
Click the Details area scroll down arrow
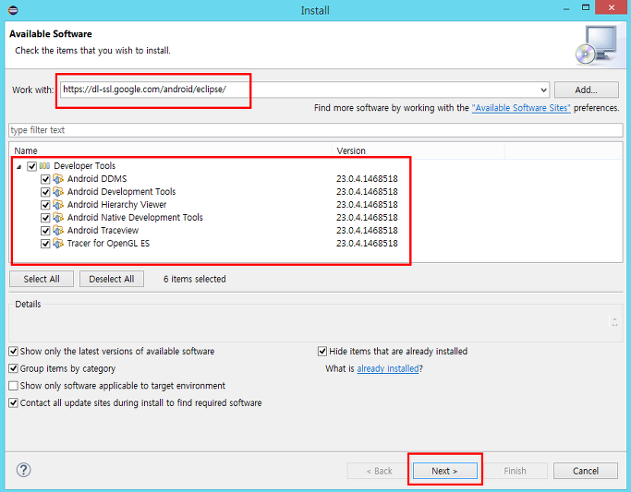pyautogui.click(x=614, y=324)
